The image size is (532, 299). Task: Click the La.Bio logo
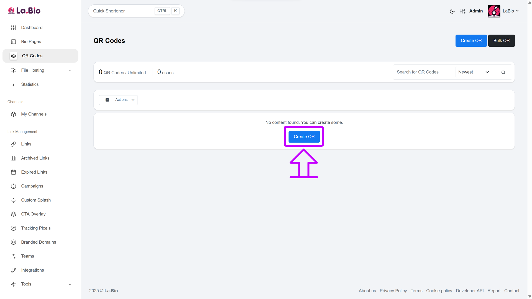[x=24, y=11]
